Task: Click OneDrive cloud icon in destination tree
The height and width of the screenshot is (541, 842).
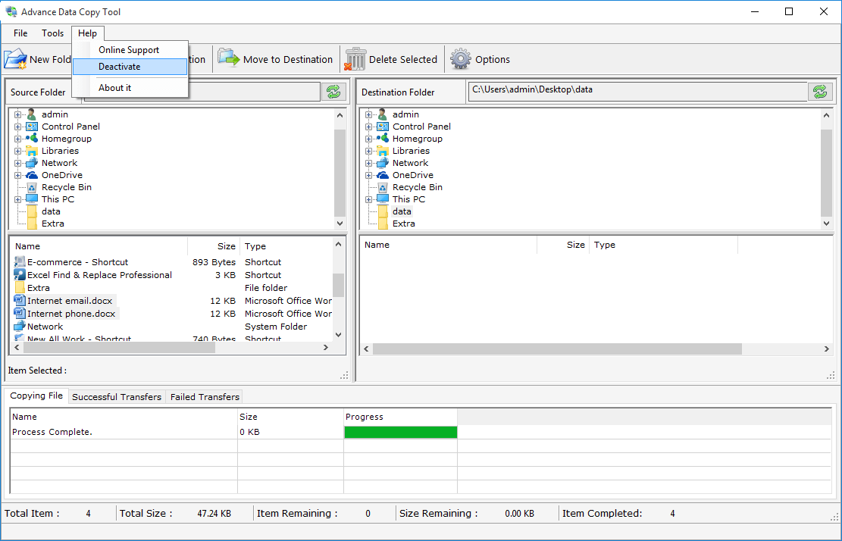Action: (383, 175)
